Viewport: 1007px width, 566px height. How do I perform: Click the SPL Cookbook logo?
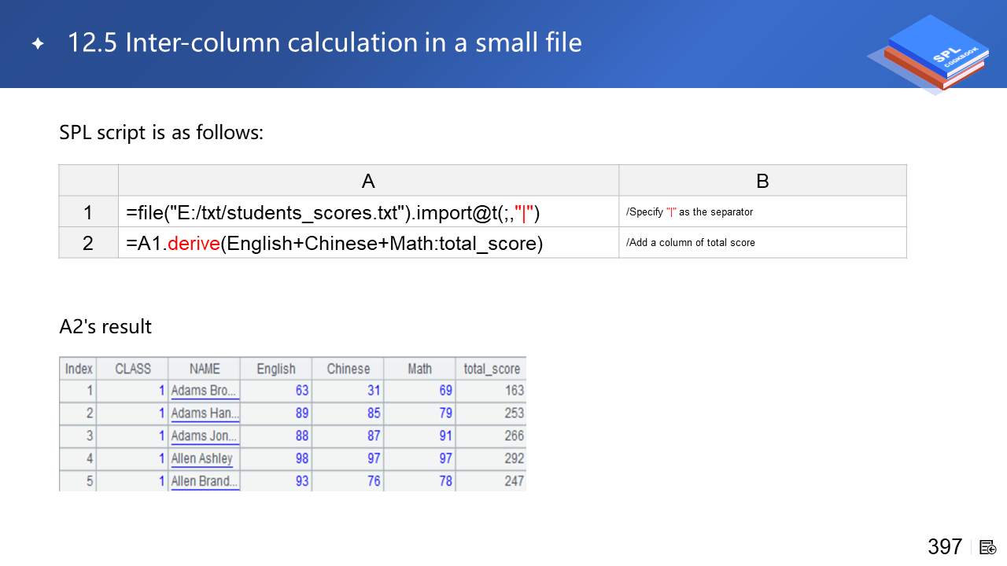pos(932,53)
